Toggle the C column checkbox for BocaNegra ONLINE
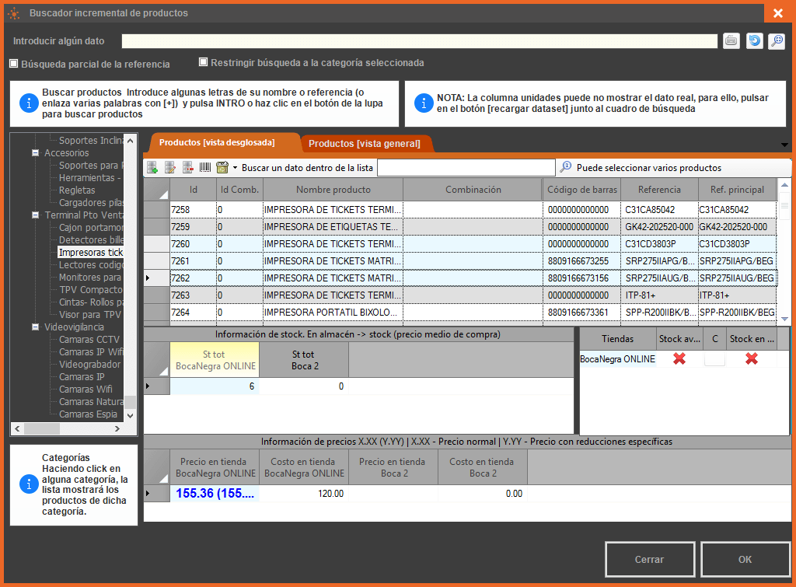 714,358
